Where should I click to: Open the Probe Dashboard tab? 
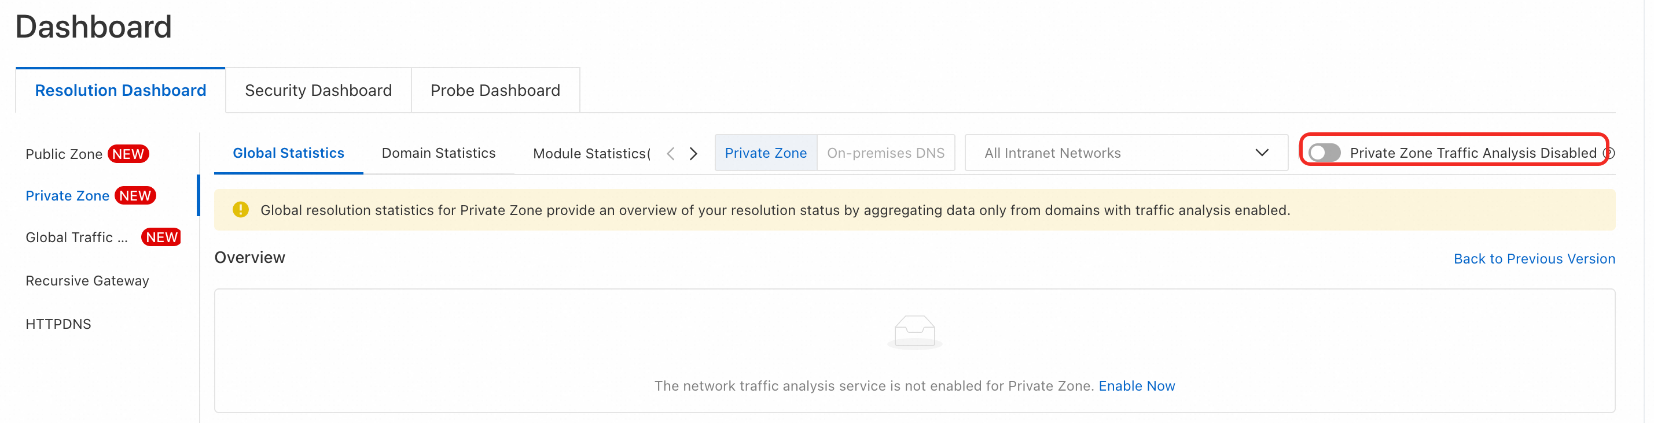495,90
